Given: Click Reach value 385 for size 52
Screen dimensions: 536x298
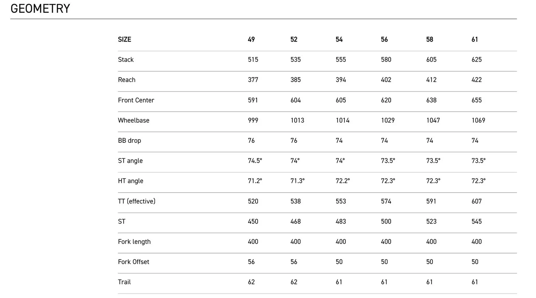Looking at the screenshot, I should click(296, 80).
